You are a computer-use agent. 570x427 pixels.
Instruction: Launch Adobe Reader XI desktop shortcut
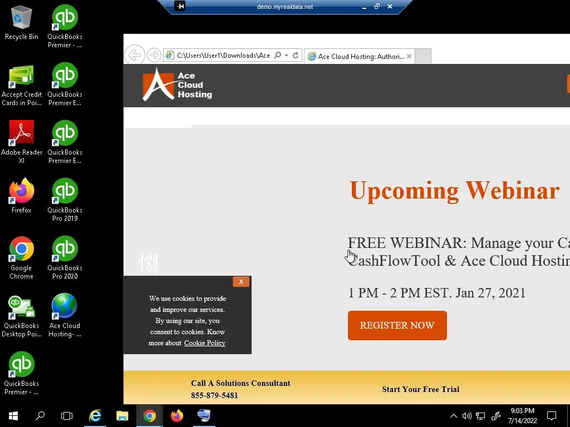click(x=22, y=142)
